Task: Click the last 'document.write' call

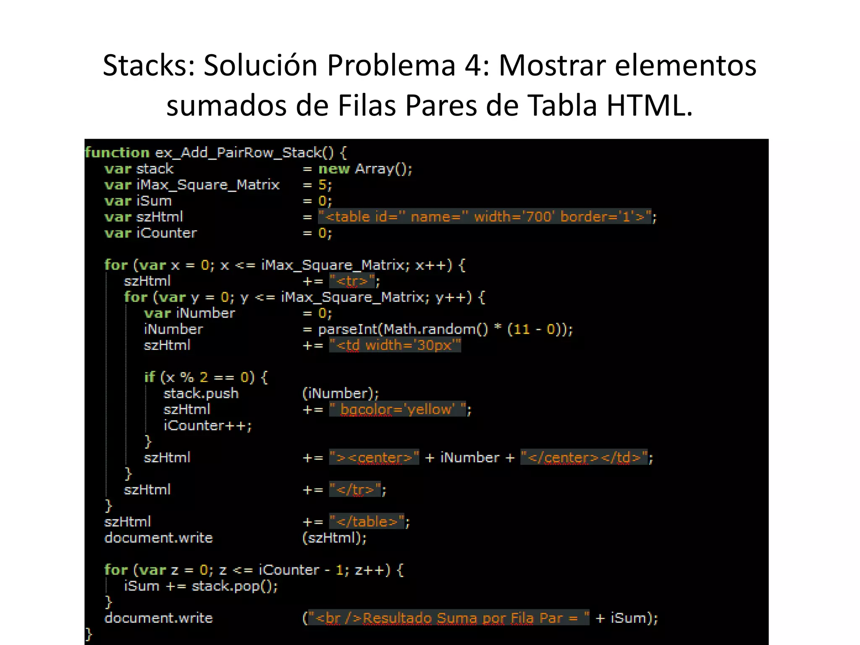Action: [x=158, y=618]
